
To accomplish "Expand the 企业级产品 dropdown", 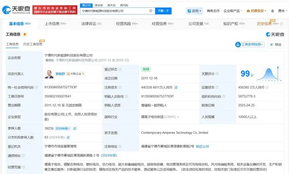I will point(233,11).
